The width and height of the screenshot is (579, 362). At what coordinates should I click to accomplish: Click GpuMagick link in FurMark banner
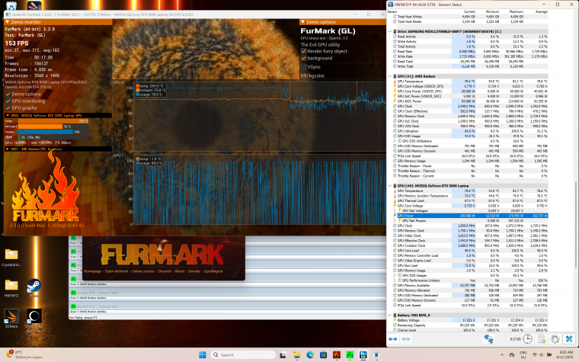(x=213, y=271)
